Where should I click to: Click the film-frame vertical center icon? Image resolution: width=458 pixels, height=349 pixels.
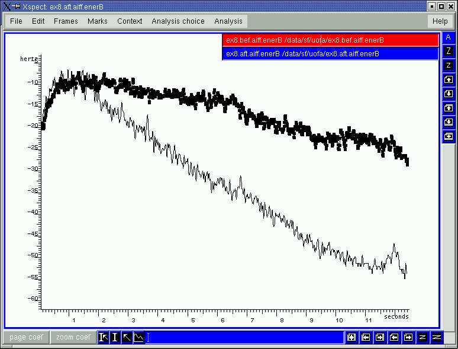tap(449, 136)
